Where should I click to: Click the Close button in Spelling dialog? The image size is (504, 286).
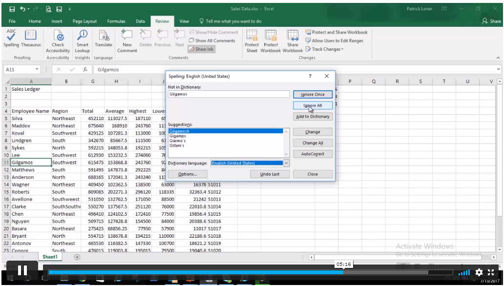point(313,174)
